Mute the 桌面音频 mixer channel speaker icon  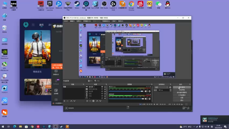[146, 99]
